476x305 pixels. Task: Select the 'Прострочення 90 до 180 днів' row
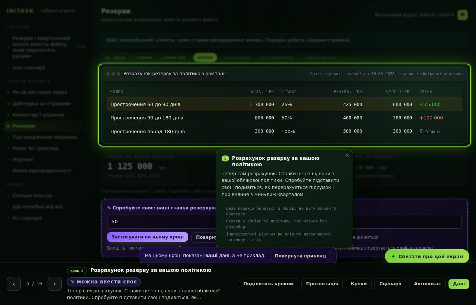pyautogui.click(x=284, y=118)
